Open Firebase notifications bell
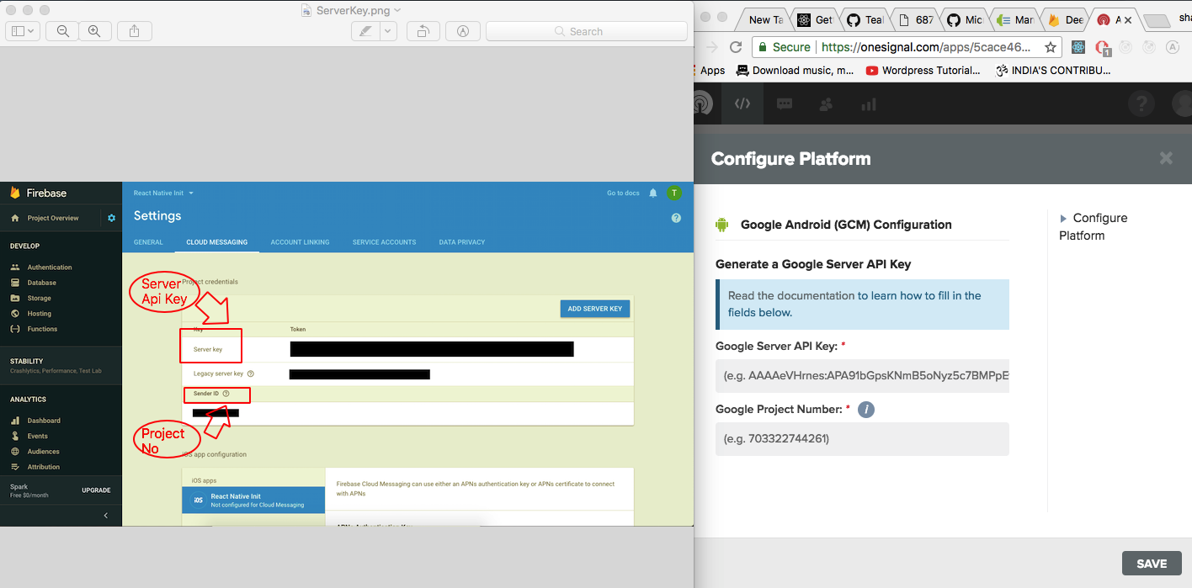Image resolution: width=1192 pixels, height=588 pixels. click(x=653, y=193)
